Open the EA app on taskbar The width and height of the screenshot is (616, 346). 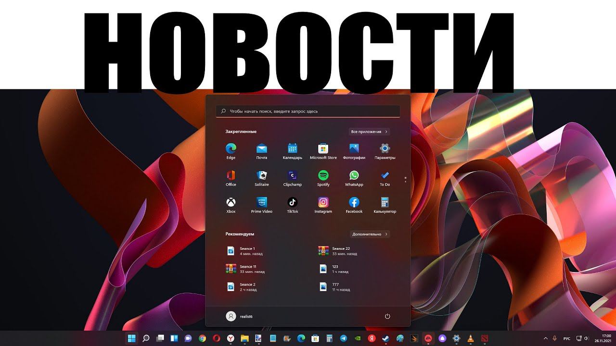(428, 338)
